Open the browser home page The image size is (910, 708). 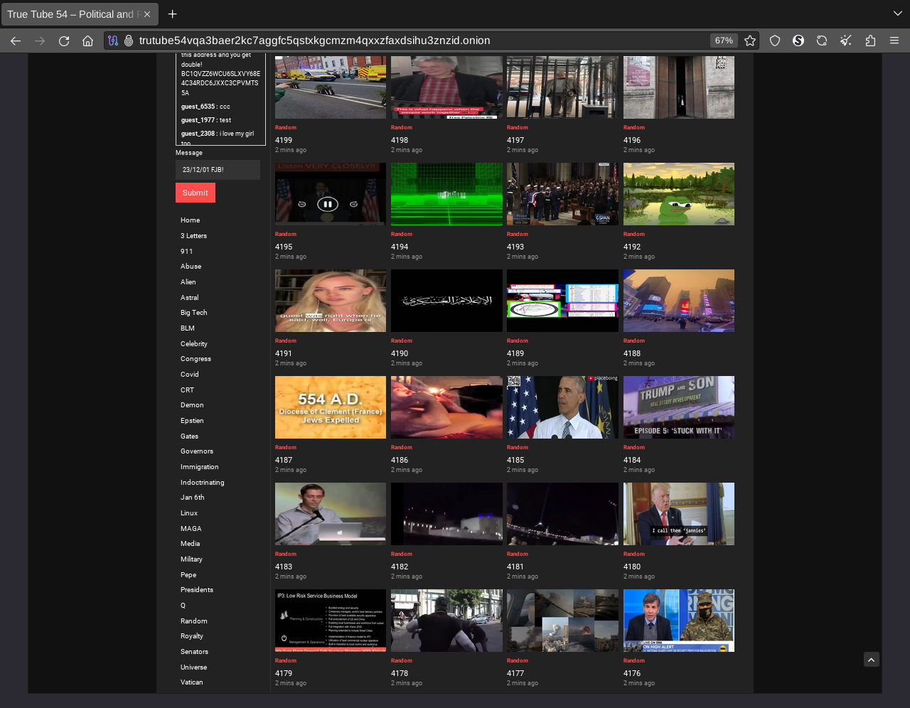pos(88,41)
